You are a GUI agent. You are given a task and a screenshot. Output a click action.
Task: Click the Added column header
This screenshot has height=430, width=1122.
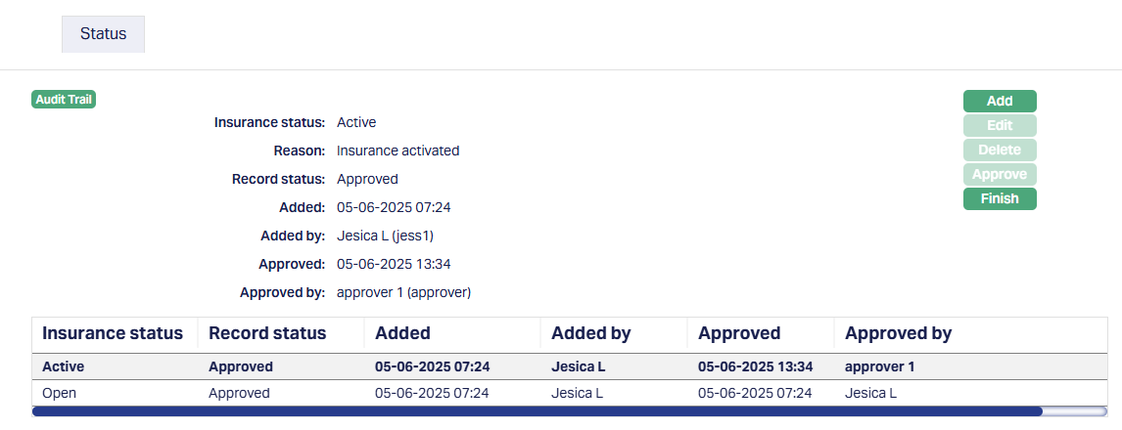click(x=402, y=333)
